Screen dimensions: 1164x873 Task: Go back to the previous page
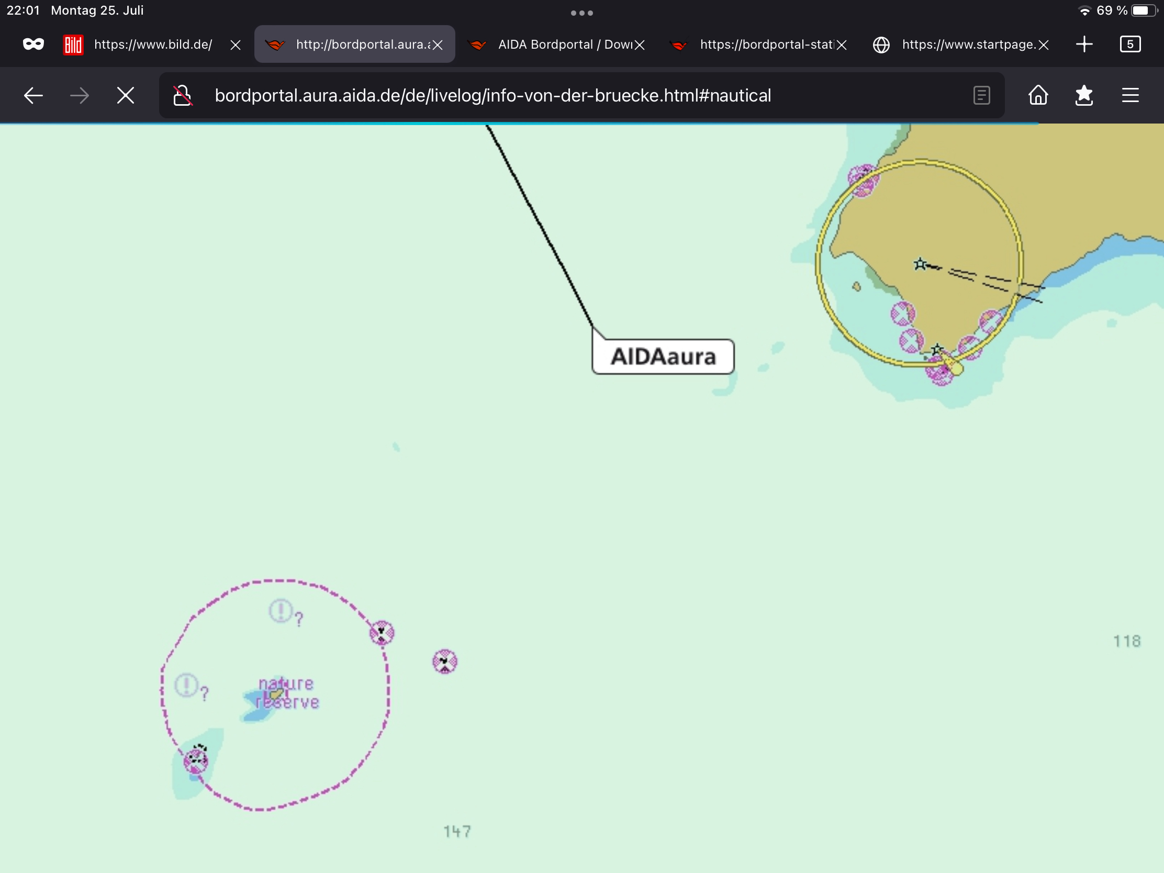33,95
